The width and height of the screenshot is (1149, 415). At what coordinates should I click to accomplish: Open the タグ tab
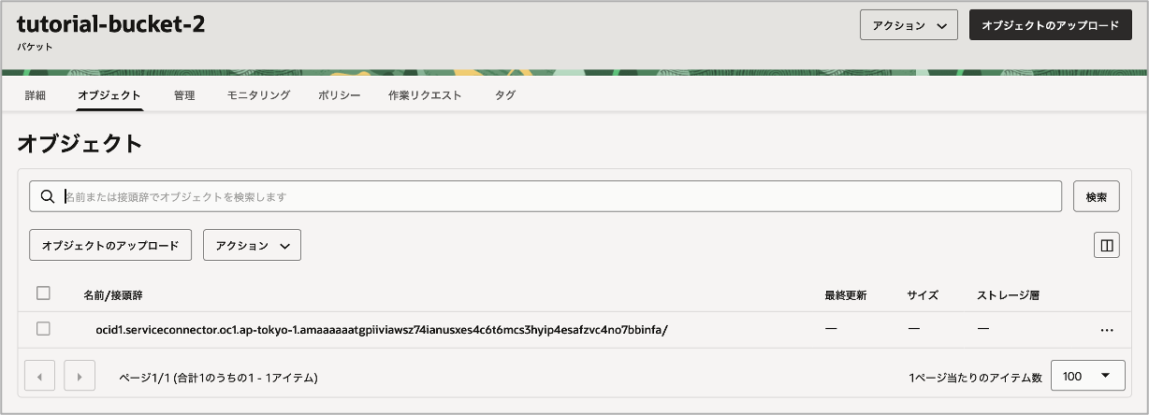(504, 95)
